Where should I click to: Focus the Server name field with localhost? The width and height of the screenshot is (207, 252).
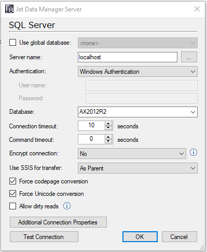(x=128, y=57)
